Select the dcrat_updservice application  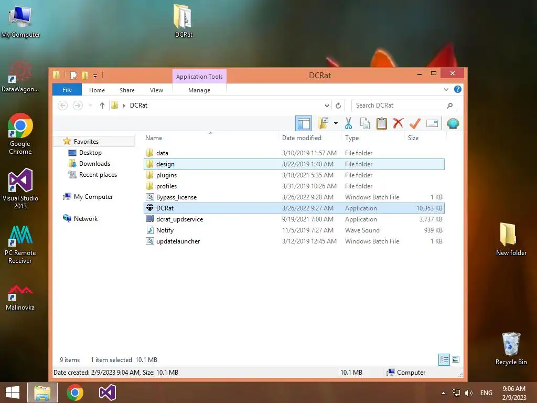[x=294, y=219]
